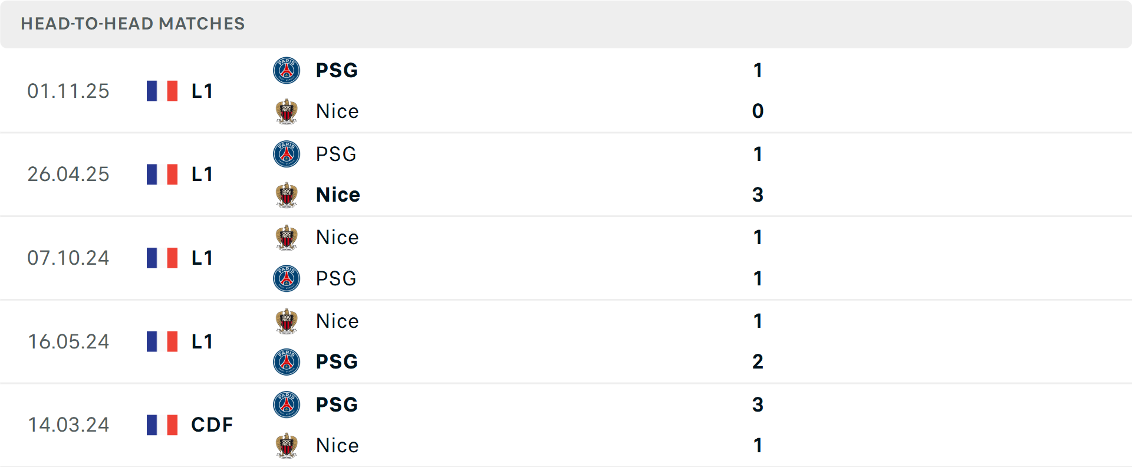This screenshot has width=1132, height=467.
Task: Click the L1 competition label in the first row
Action: 201,91
